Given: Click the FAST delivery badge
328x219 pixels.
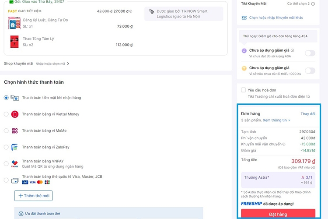Looking at the screenshot, I should [x=12, y=11].
